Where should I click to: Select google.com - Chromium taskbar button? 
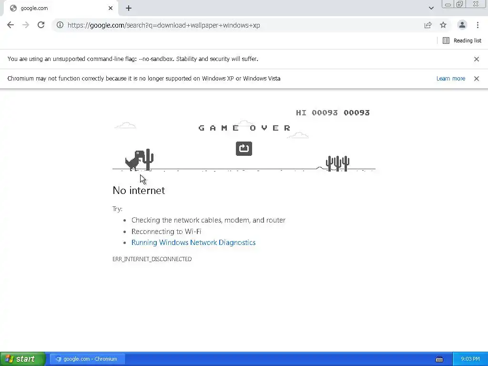point(87,359)
